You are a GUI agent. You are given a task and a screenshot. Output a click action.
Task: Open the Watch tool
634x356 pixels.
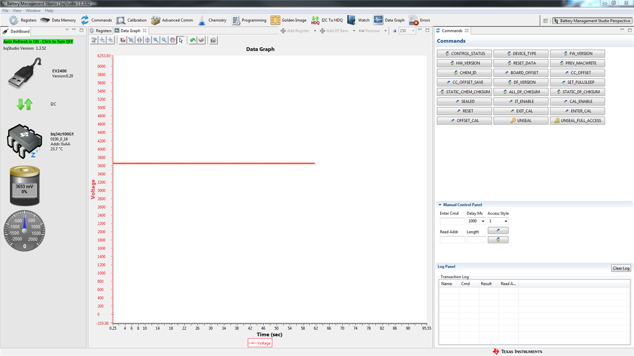358,20
